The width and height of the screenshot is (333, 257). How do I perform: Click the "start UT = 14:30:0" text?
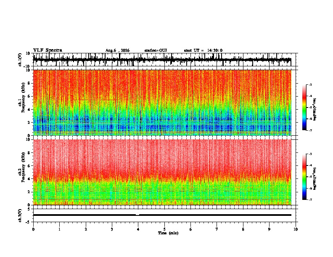click(203, 50)
